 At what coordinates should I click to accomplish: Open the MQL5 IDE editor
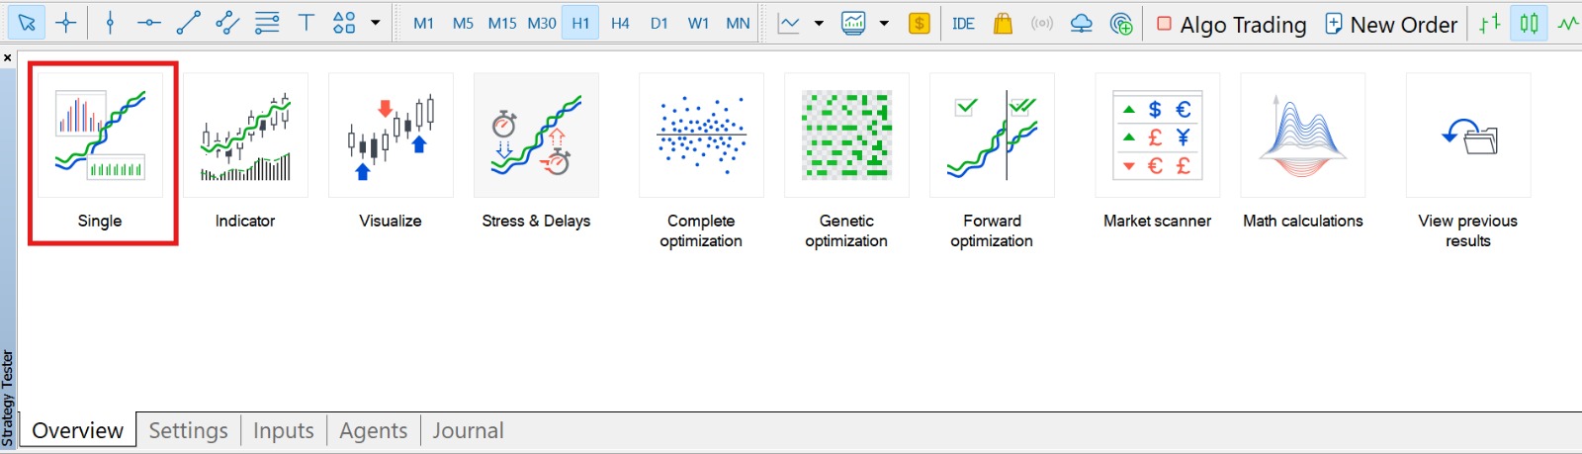[x=963, y=24]
